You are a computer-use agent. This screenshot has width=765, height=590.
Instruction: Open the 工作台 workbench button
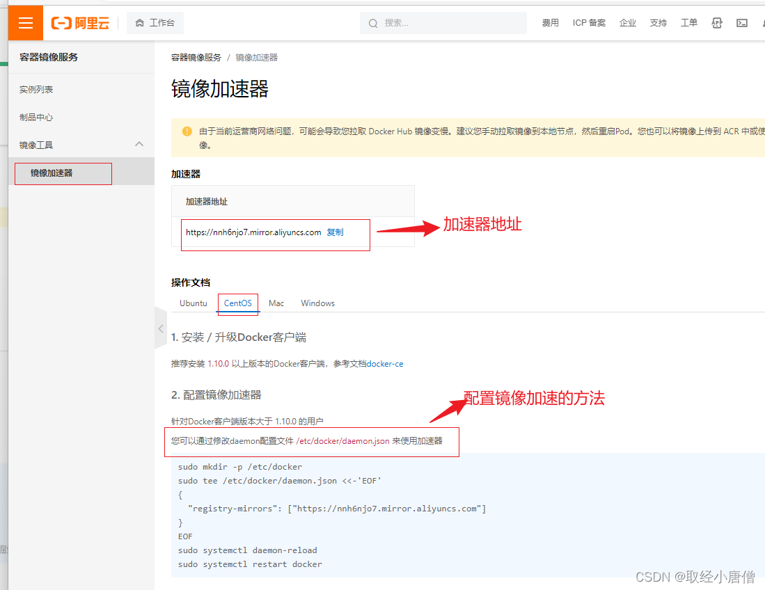155,23
